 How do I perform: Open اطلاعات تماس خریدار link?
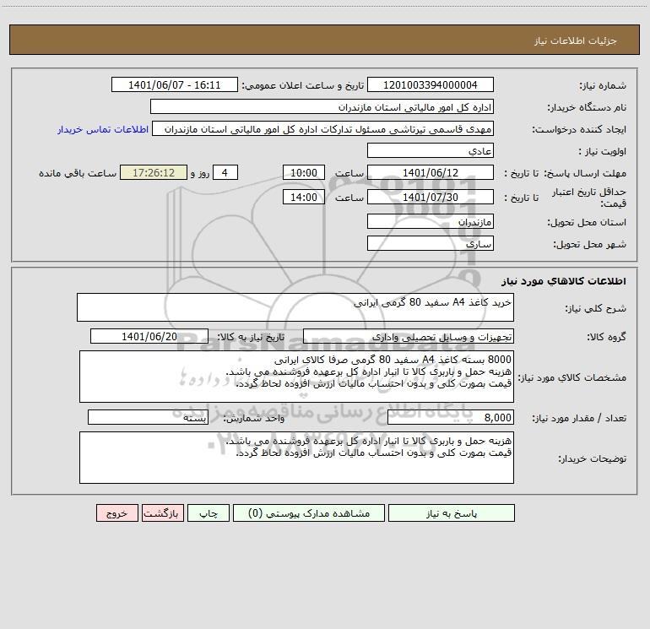(x=103, y=129)
